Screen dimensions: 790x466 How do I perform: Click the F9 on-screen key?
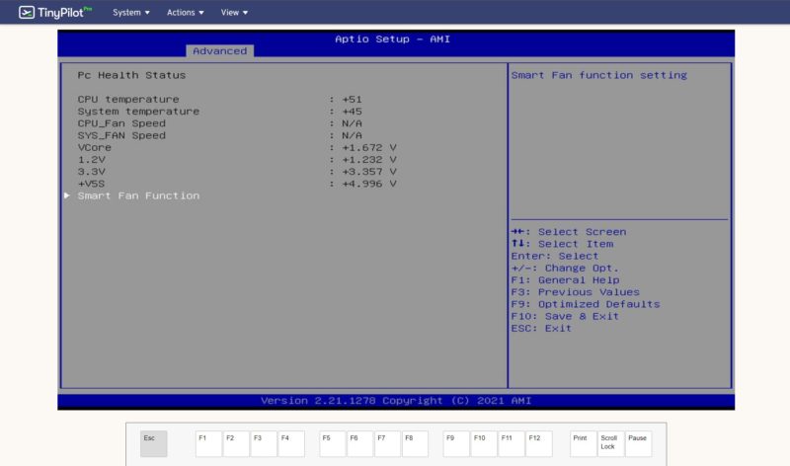pos(456,443)
